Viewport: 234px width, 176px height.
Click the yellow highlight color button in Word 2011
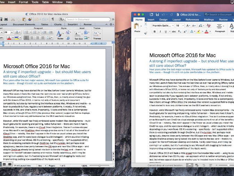[x=17, y=38]
